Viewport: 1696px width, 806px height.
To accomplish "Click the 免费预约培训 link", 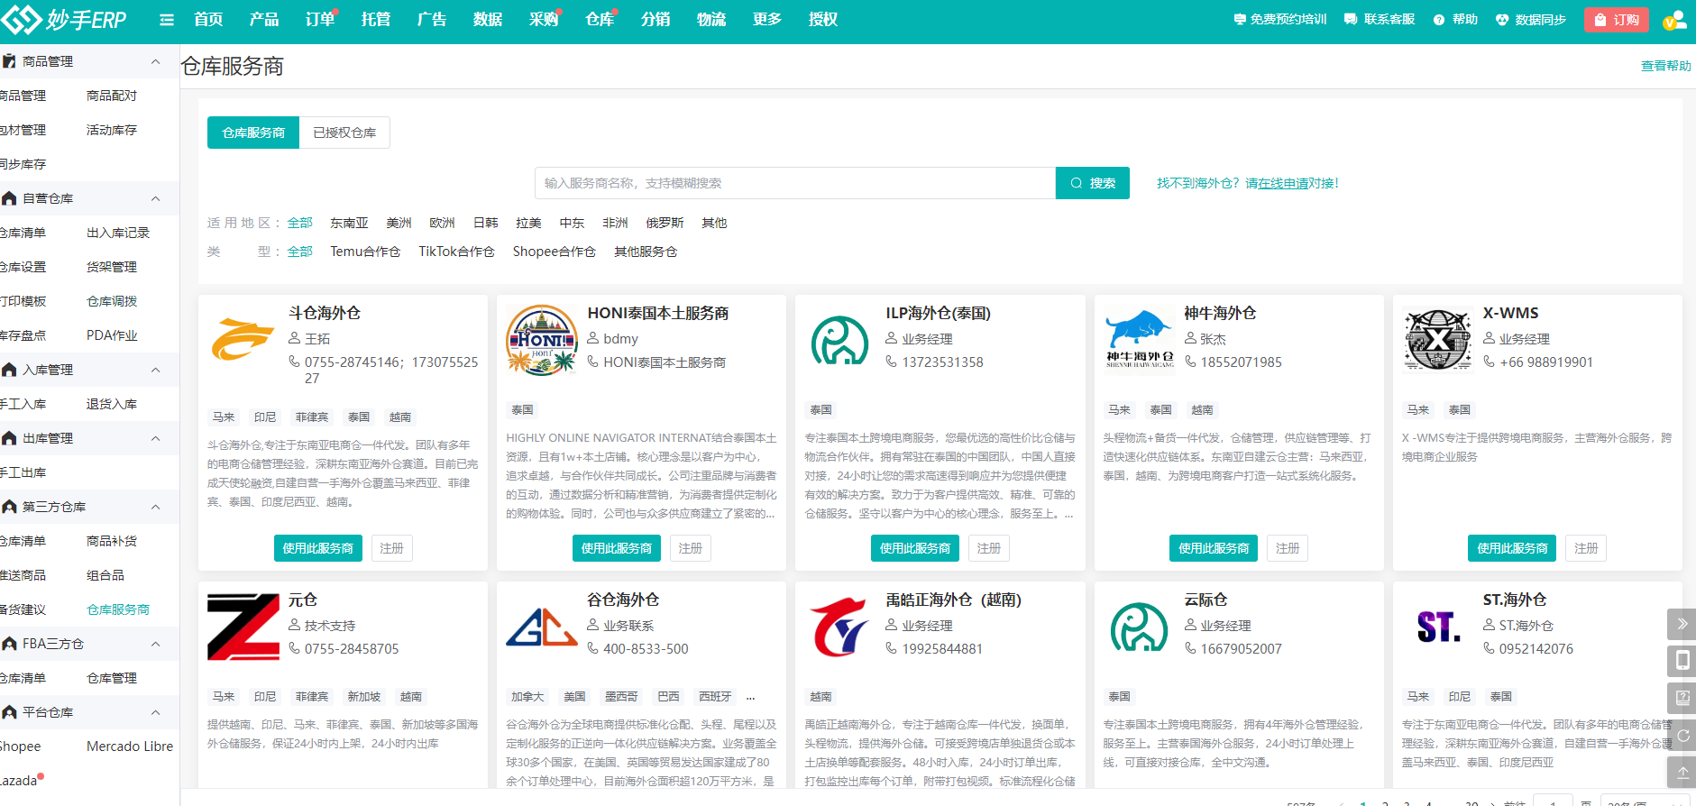I will tap(1279, 20).
